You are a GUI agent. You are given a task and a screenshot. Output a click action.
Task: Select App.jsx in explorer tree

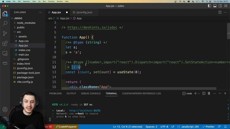pos(23,46)
